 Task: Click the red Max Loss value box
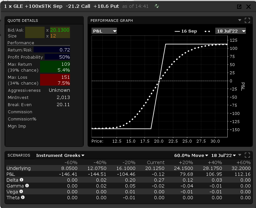(55, 80)
